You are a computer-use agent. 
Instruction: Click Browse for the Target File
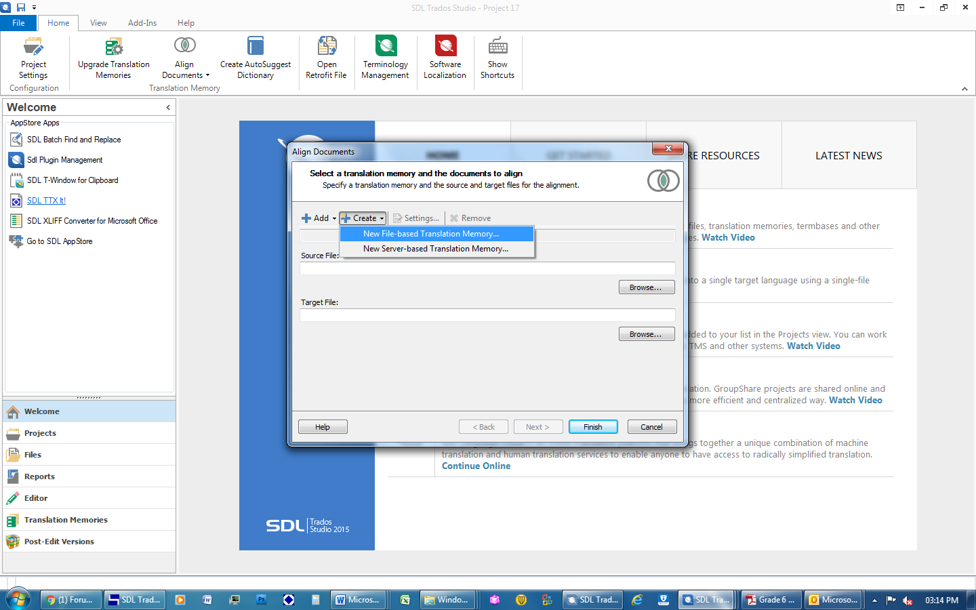647,334
